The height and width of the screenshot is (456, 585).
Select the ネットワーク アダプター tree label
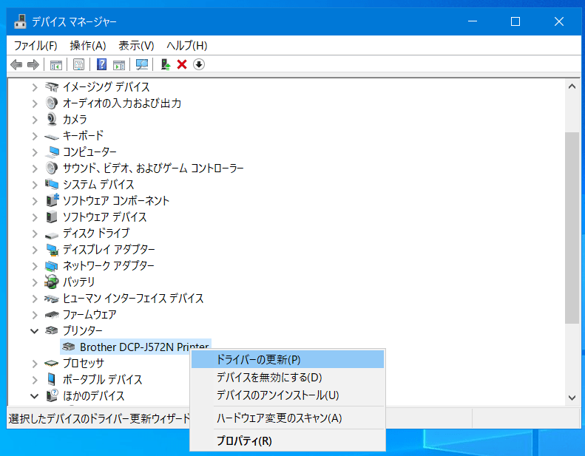pos(109,266)
